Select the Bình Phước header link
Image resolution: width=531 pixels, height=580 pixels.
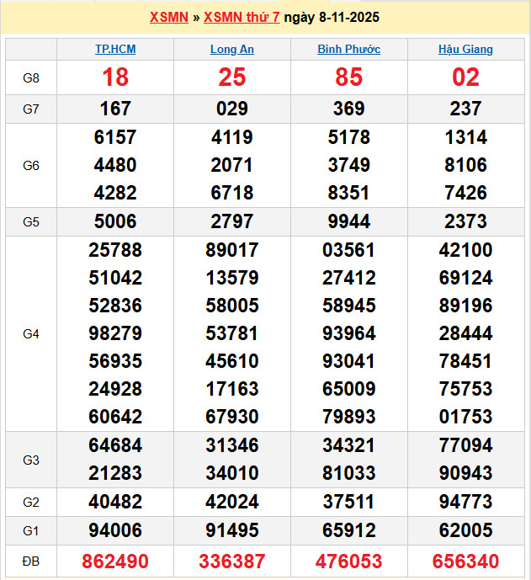pyautogui.click(x=348, y=50)
